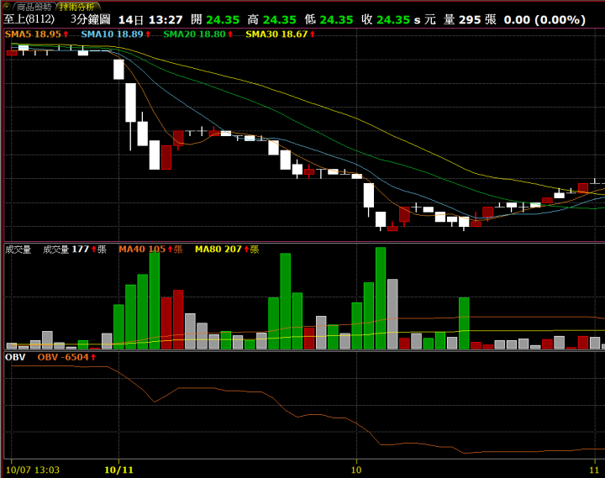The image size is (605, 478).
Task: Click the tall white candle just after 10/11 open
Action: [x=131, y=102]
